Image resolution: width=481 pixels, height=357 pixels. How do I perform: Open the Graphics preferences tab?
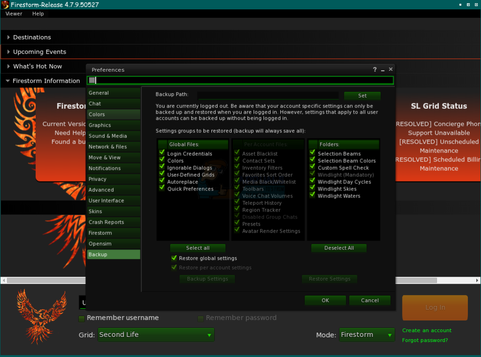coord(114,125)
